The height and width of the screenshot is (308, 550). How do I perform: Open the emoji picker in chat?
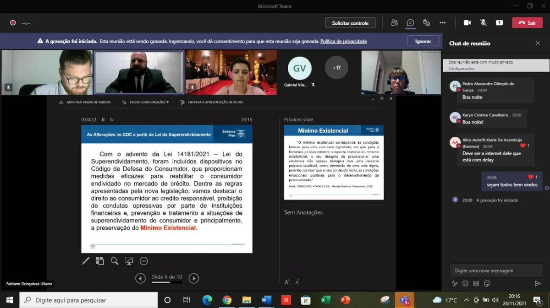466,284
